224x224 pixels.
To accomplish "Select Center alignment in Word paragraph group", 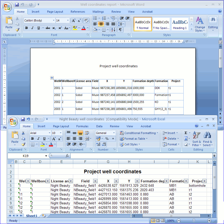I will pyautogui.click(x=101, y=24).
